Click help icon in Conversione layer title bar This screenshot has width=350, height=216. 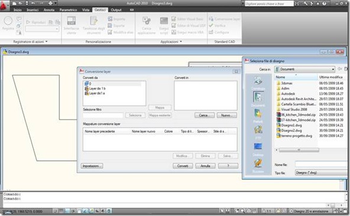coord(236,71)
